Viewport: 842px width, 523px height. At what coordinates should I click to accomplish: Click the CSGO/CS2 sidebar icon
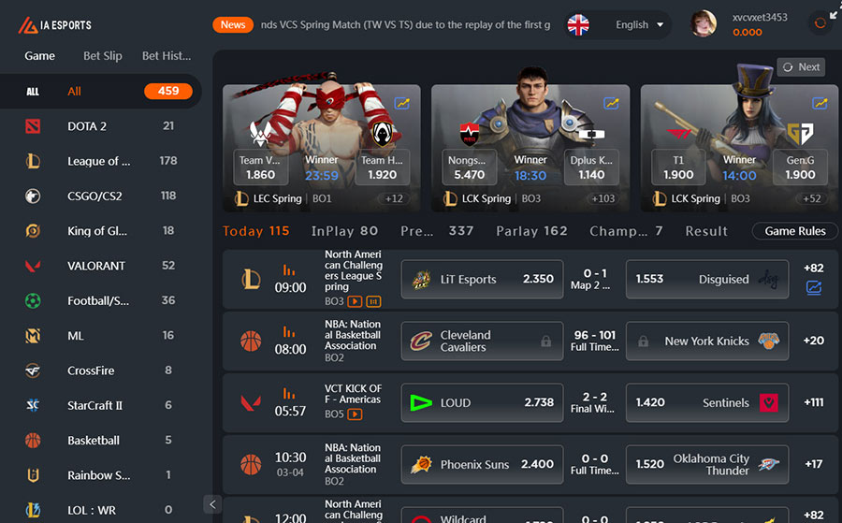(x=33, y=196)
